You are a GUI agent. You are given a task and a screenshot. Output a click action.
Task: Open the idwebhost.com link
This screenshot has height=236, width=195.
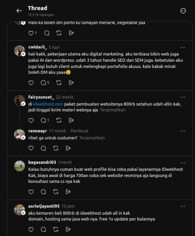click(48, 104)
